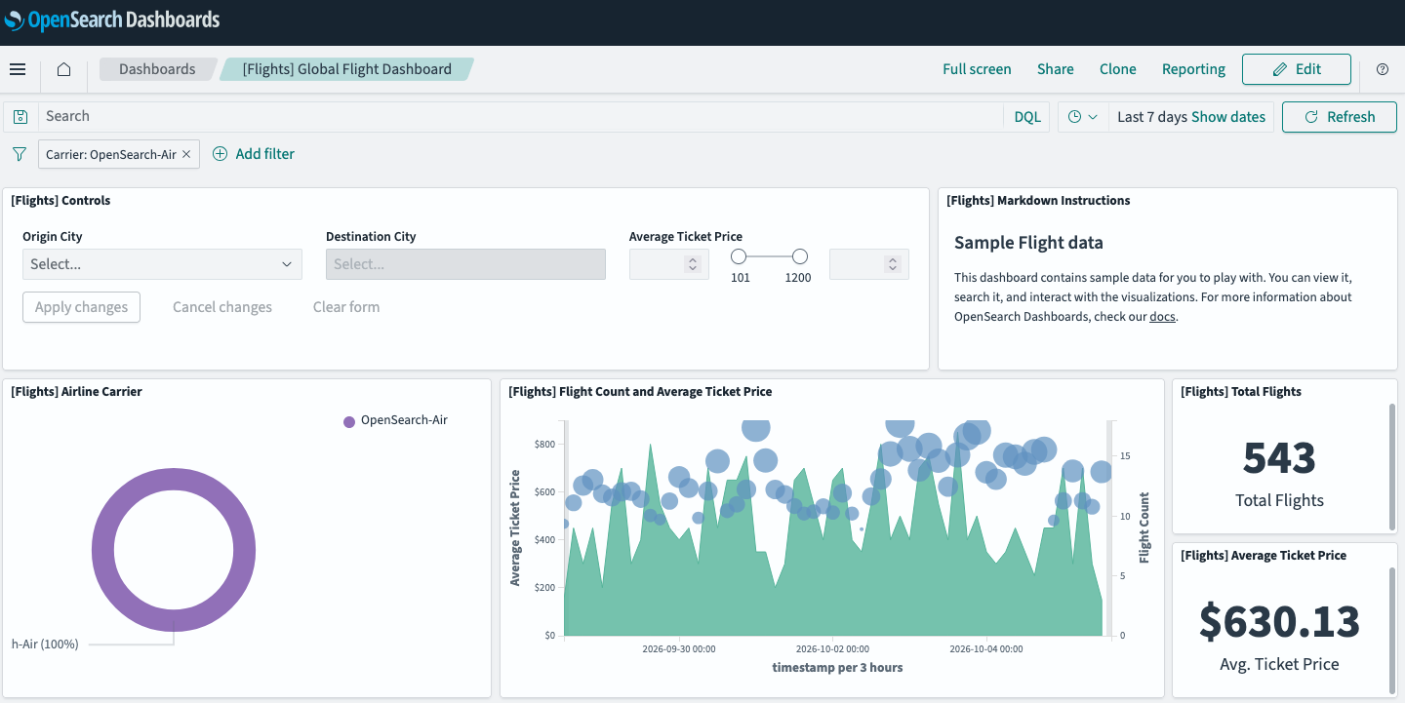Click Show dates link
This screenshot has height=703, width=1405.
(1228, 117)
